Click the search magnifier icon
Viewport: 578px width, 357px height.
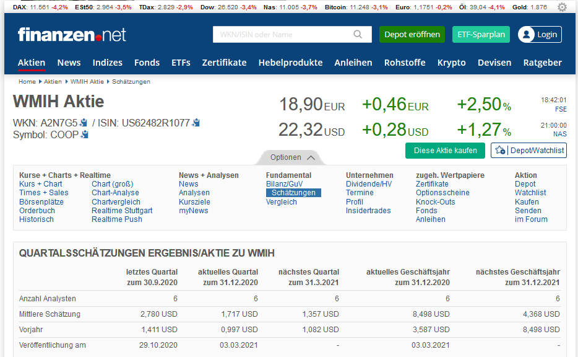point(358,34)
